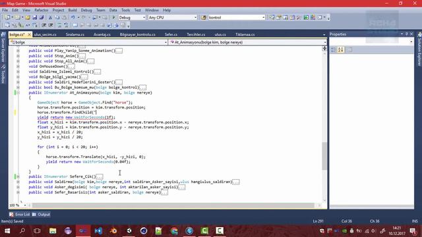Open the Build menu
422x237 pixels.
point(73,11)
